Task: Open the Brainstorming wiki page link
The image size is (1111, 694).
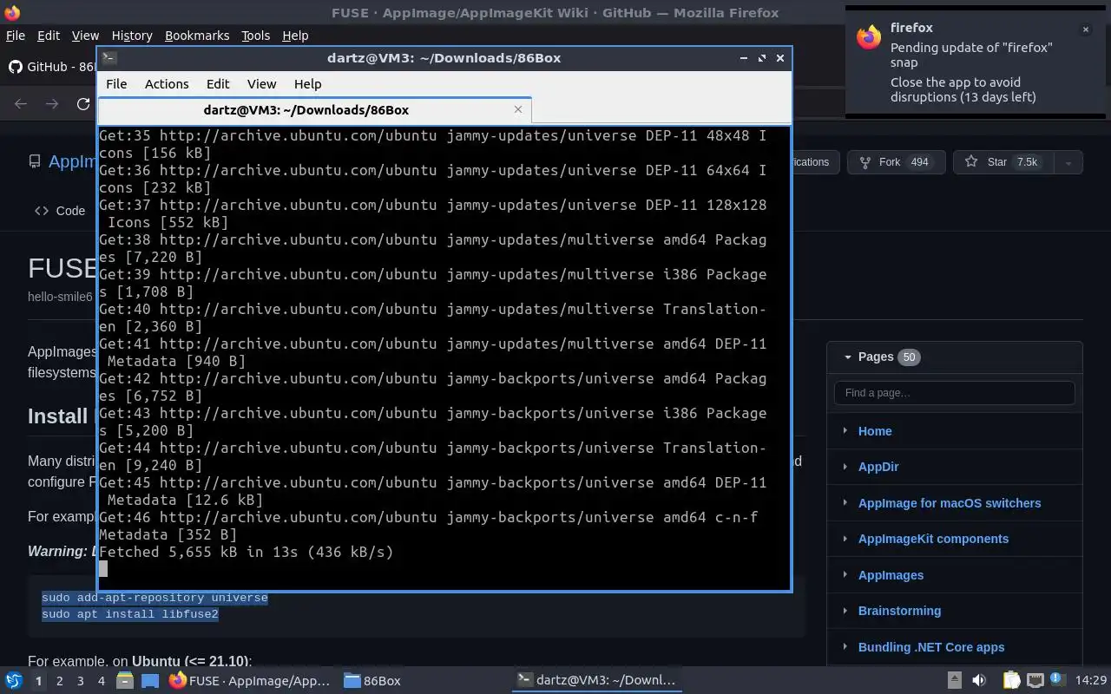Action: 899,611
